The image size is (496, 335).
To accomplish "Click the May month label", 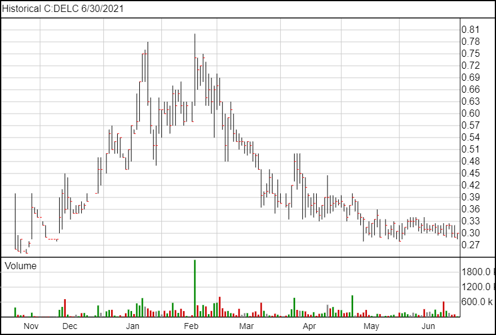I will click(371, 326).
